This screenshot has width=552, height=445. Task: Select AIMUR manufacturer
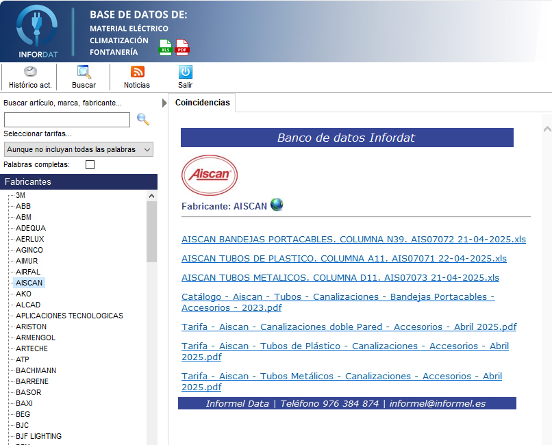[27, 261]
